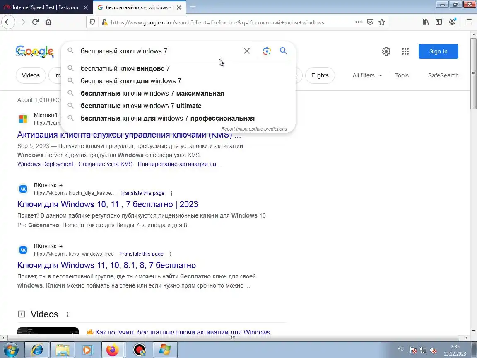
Task: Search by image with Google Lens icon
Action: [x=267, y=51]
